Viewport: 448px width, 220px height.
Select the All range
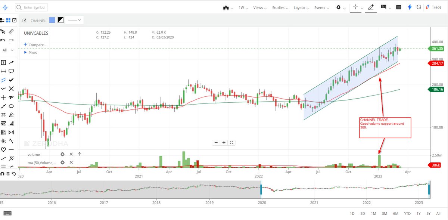click(438, 213)
